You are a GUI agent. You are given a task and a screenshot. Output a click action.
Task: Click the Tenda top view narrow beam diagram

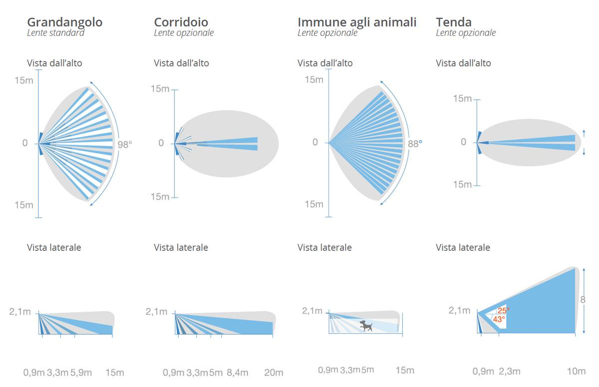pos(528,142)
